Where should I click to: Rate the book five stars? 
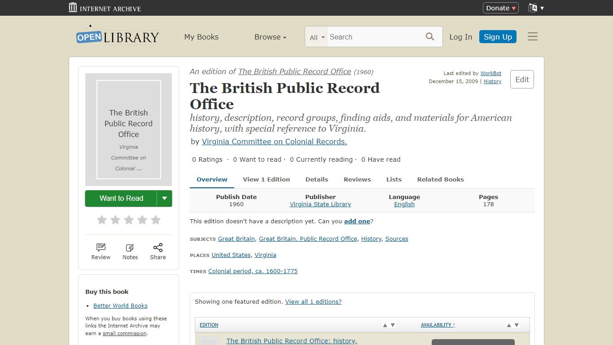pyautogui.click(x=156, y=220)
